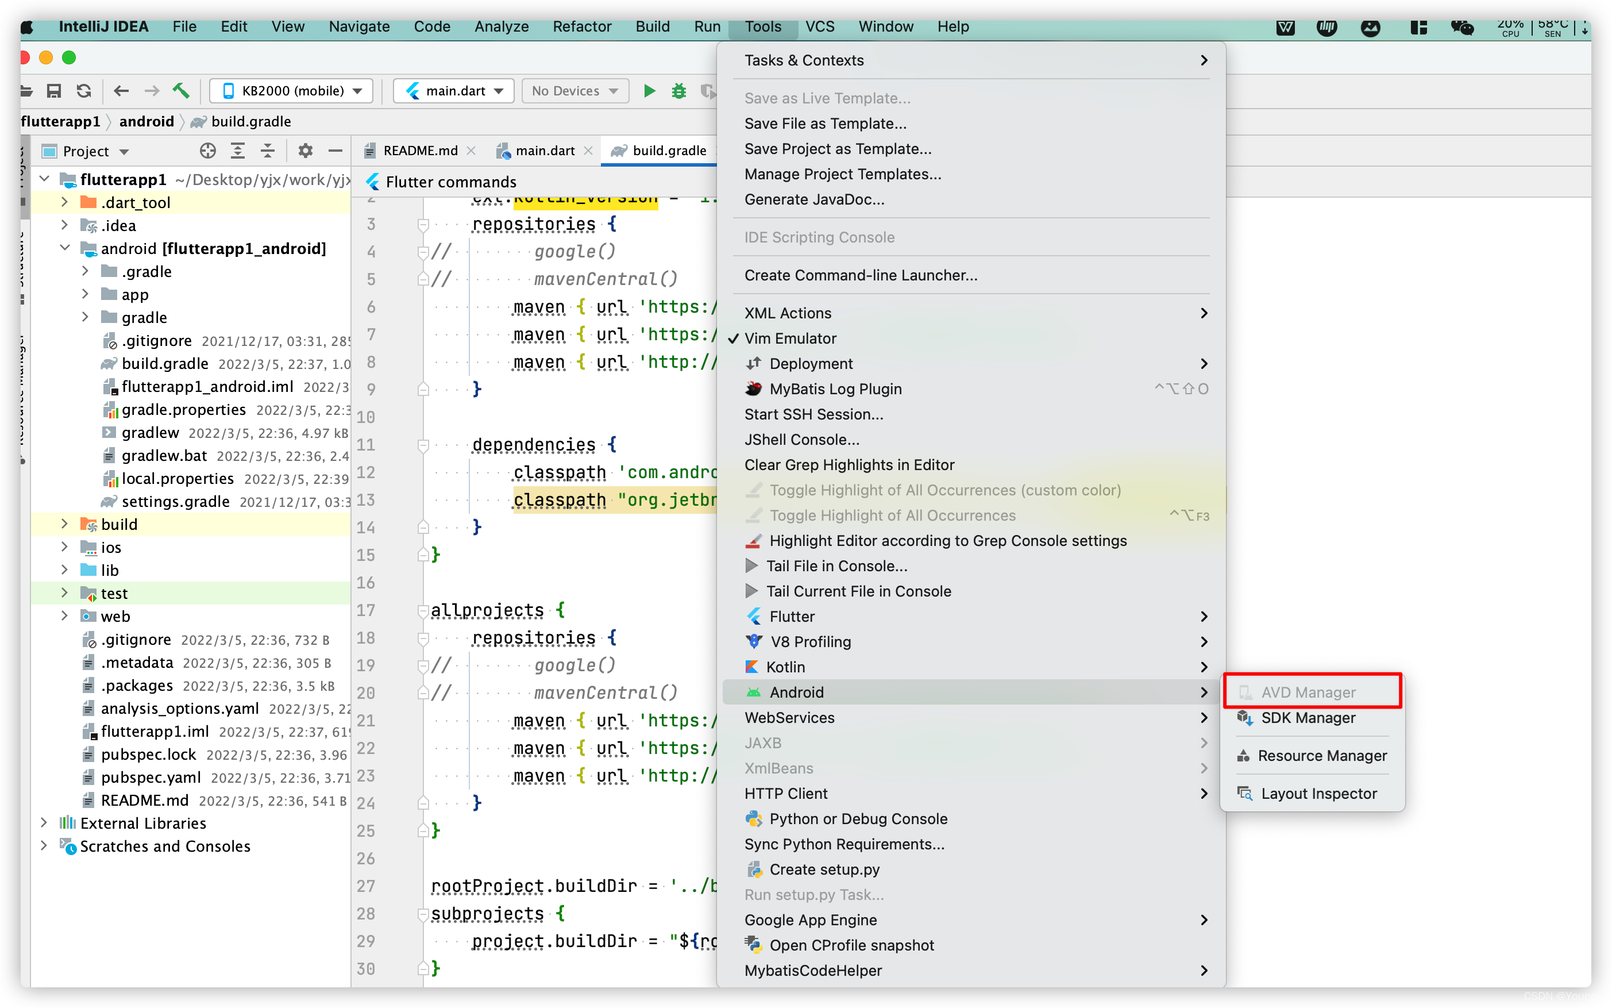Image resolution: width=1612 pixels, height=1008 pixels.
Task: Expand the ios folder
Action: pyautogui.click(x=64, y=547)
